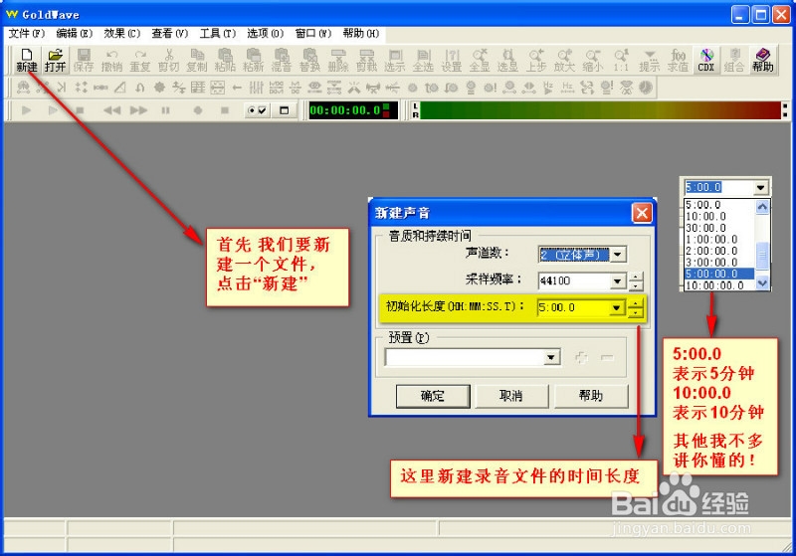Screen dimensions: 796x556
Task: Click the 组合 (Combine) toolbar icon
Action: pos(734,60)
